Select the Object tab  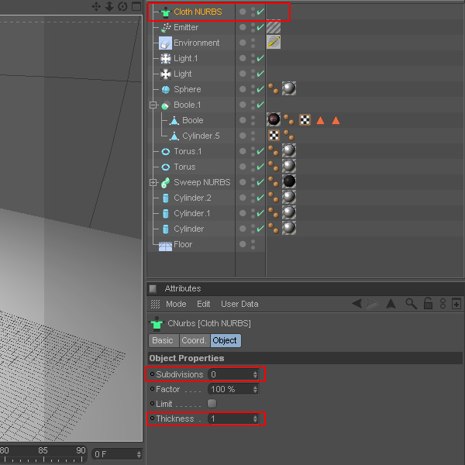[225, 340]
